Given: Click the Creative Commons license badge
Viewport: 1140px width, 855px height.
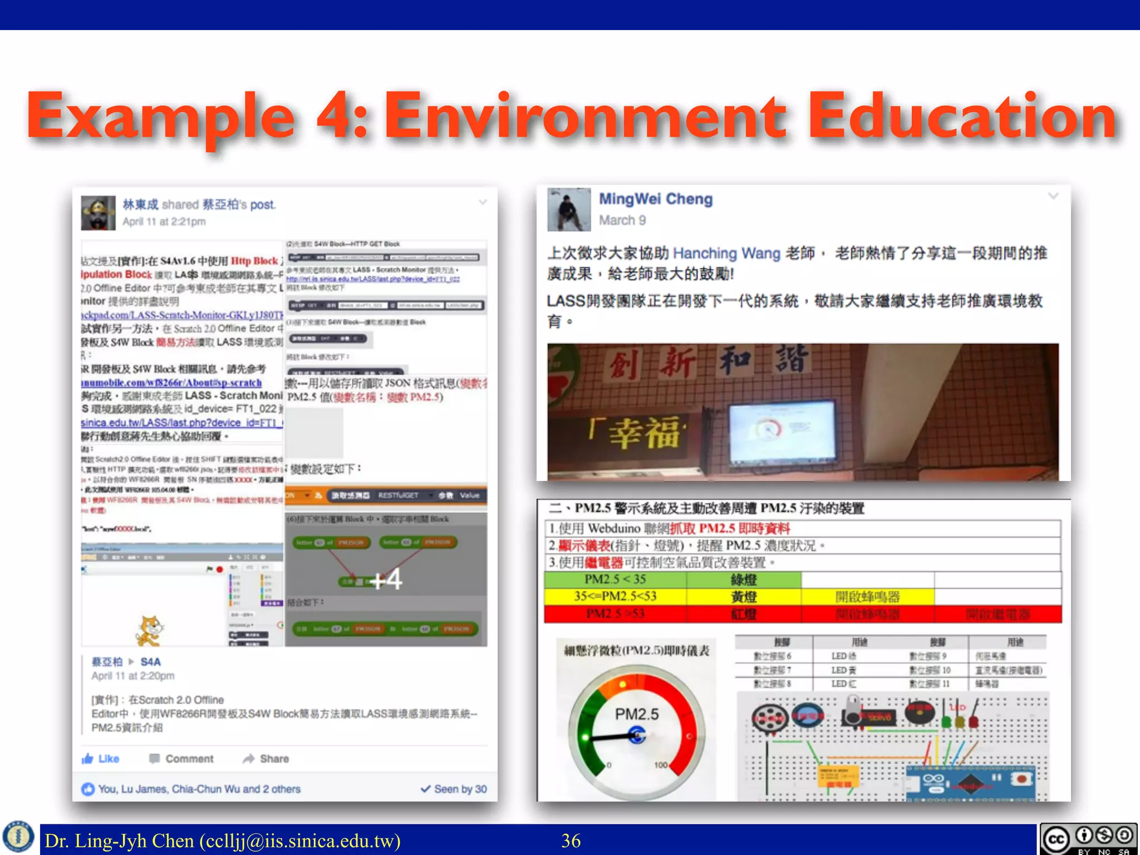Looking at the screenshot, I should click(1088, 839).
